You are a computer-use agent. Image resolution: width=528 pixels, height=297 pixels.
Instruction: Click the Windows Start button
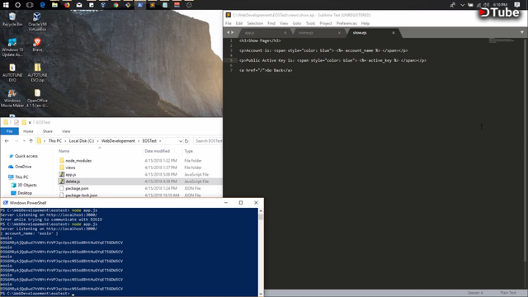6,5
